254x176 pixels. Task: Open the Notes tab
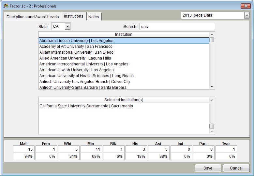94,17
